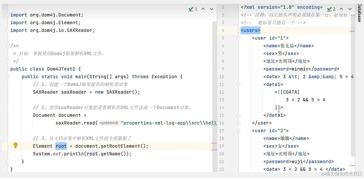Open the Database tool window tab
The width and height of the screenshot is (364, 178).
360,13
